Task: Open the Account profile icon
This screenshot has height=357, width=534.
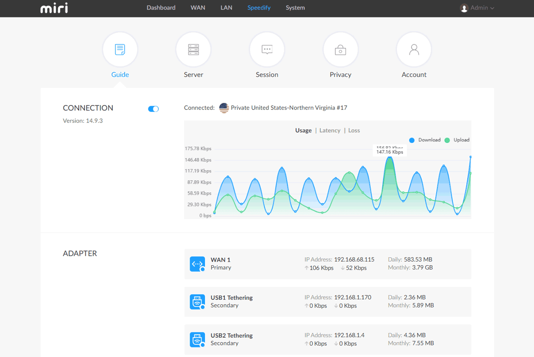Action: pyautogui.click(x=414, y=49)
